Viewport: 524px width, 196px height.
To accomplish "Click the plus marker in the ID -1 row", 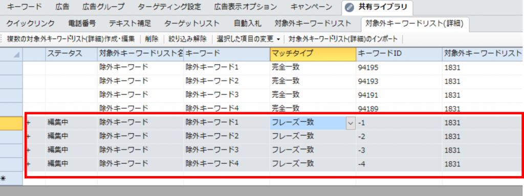I will [29, 123].
